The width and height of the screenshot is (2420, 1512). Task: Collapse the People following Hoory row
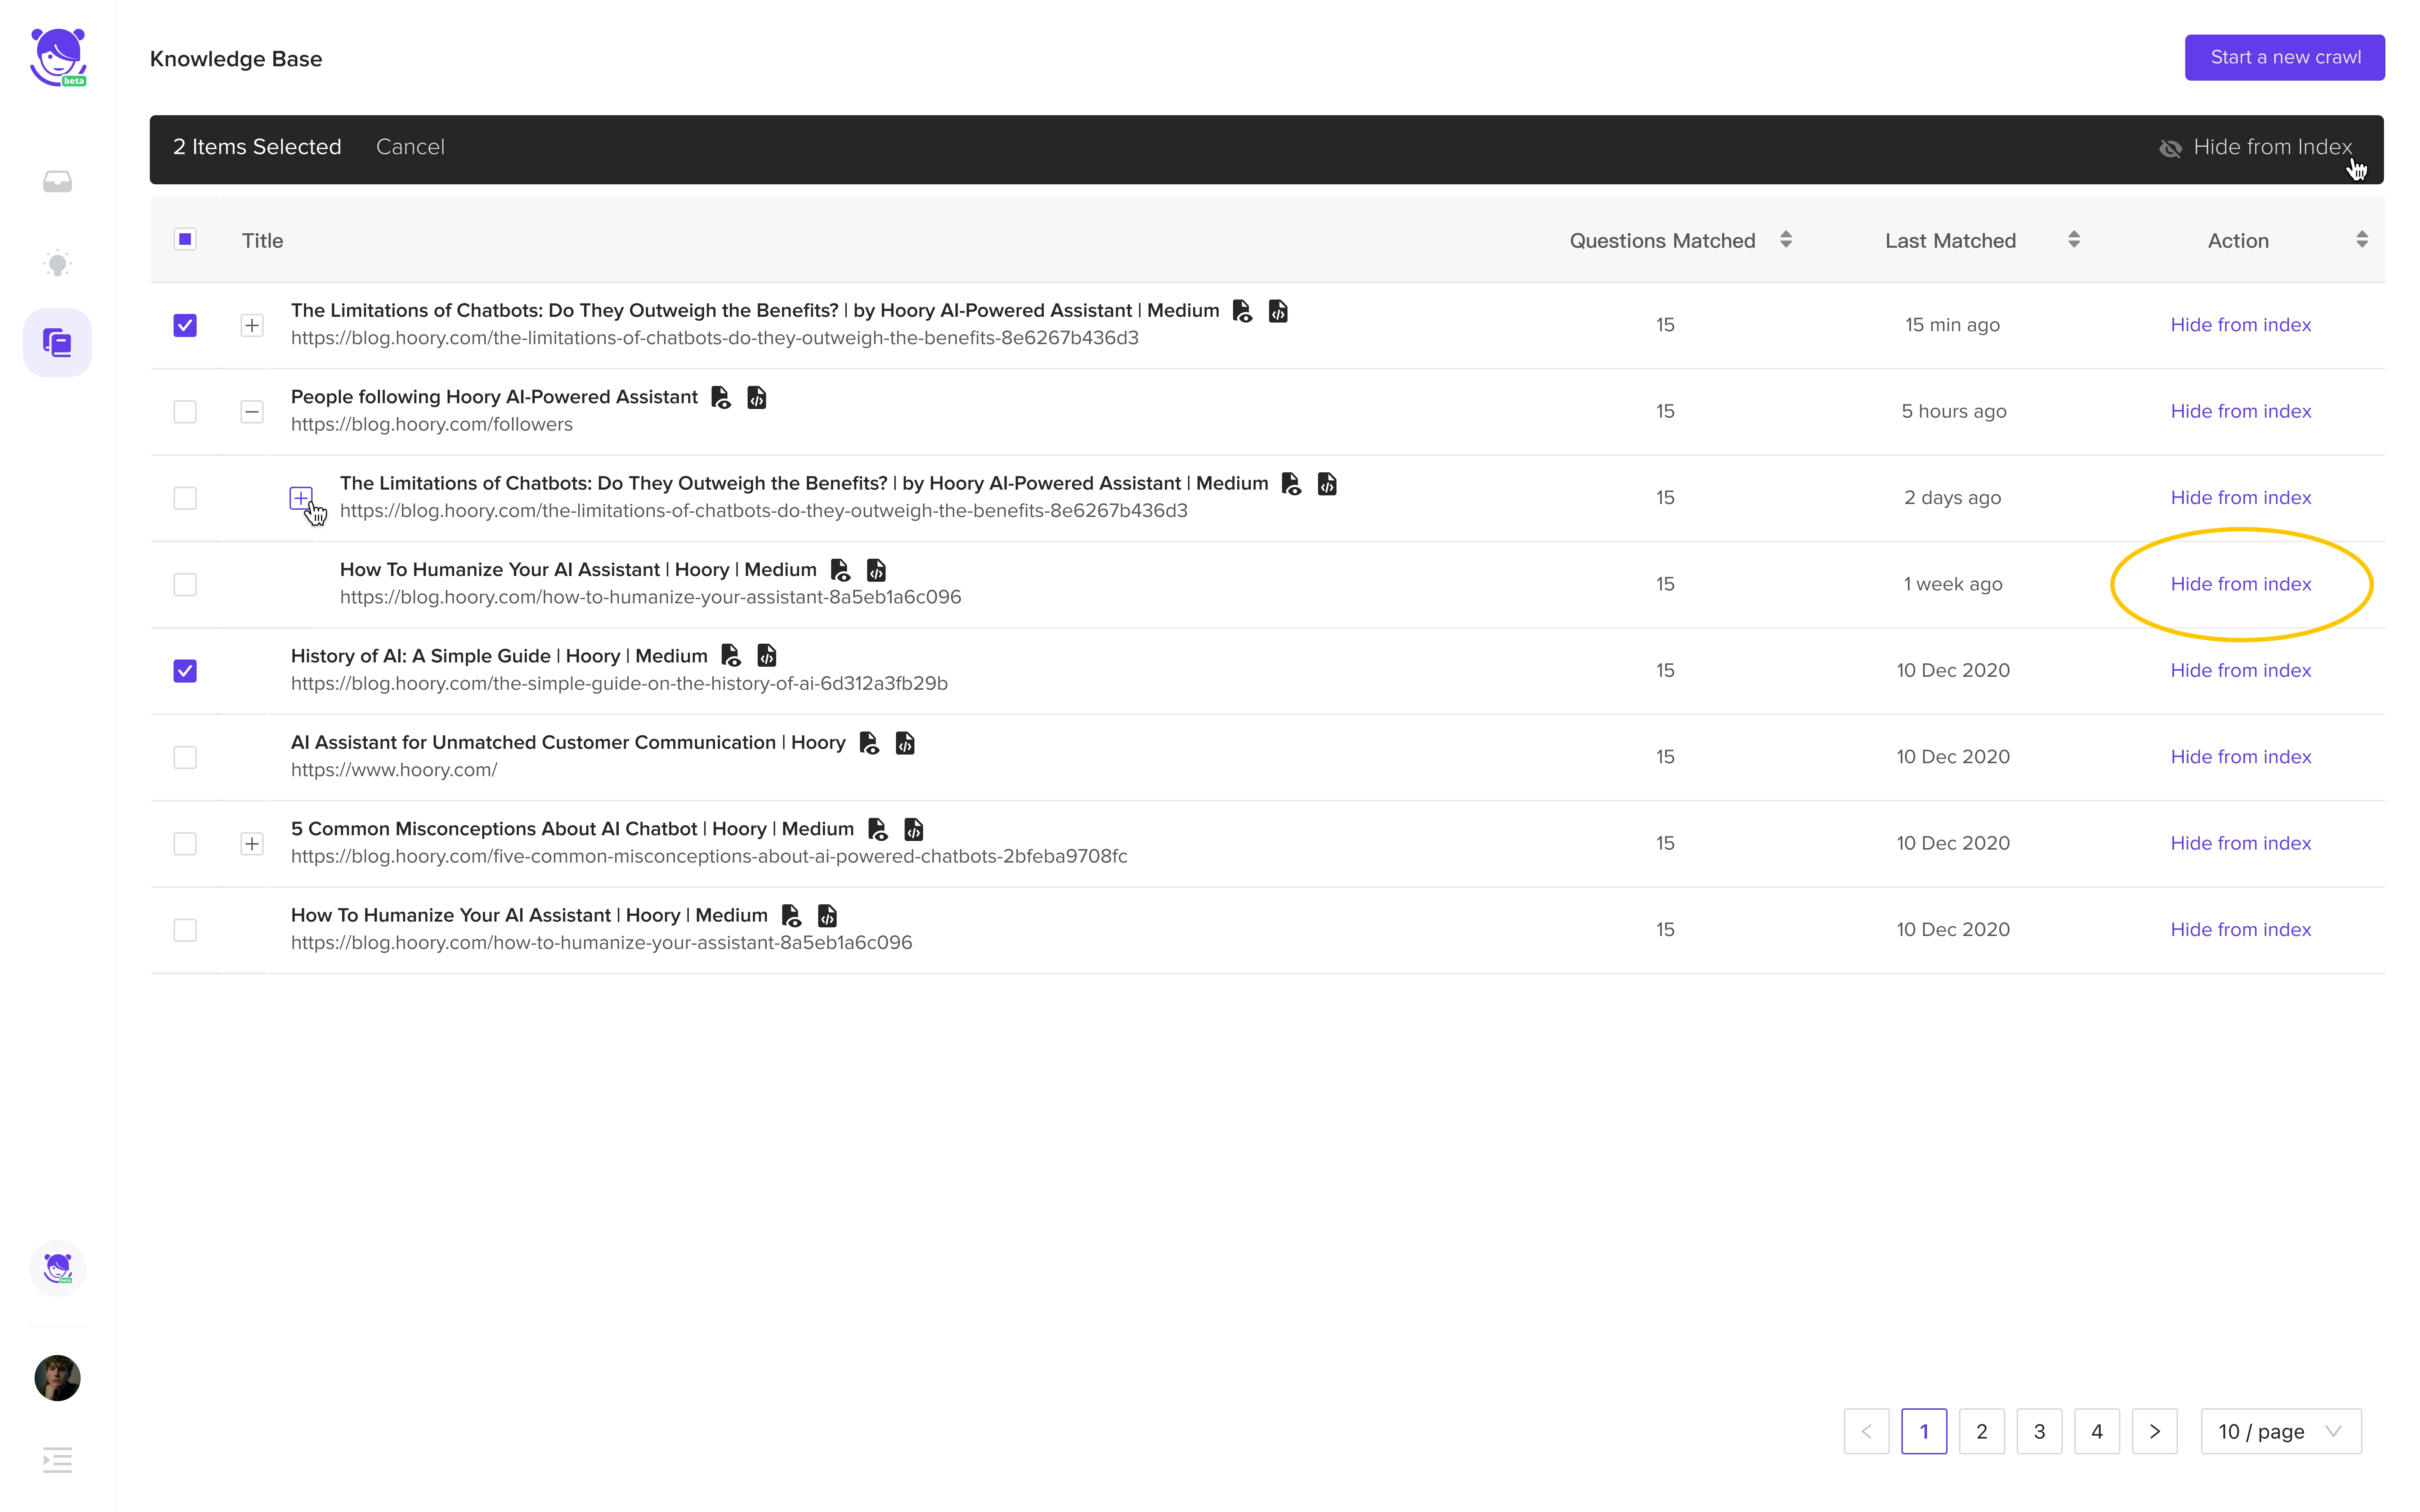(252, 412)
